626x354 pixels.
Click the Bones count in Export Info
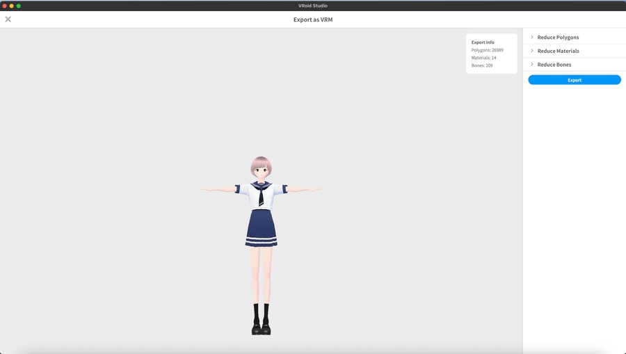[x=482, y=65]
